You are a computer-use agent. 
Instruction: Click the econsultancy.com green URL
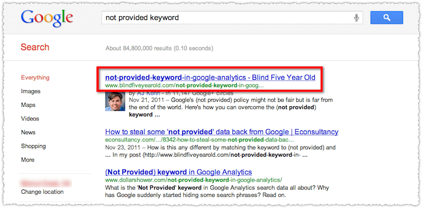coord(199,140)
